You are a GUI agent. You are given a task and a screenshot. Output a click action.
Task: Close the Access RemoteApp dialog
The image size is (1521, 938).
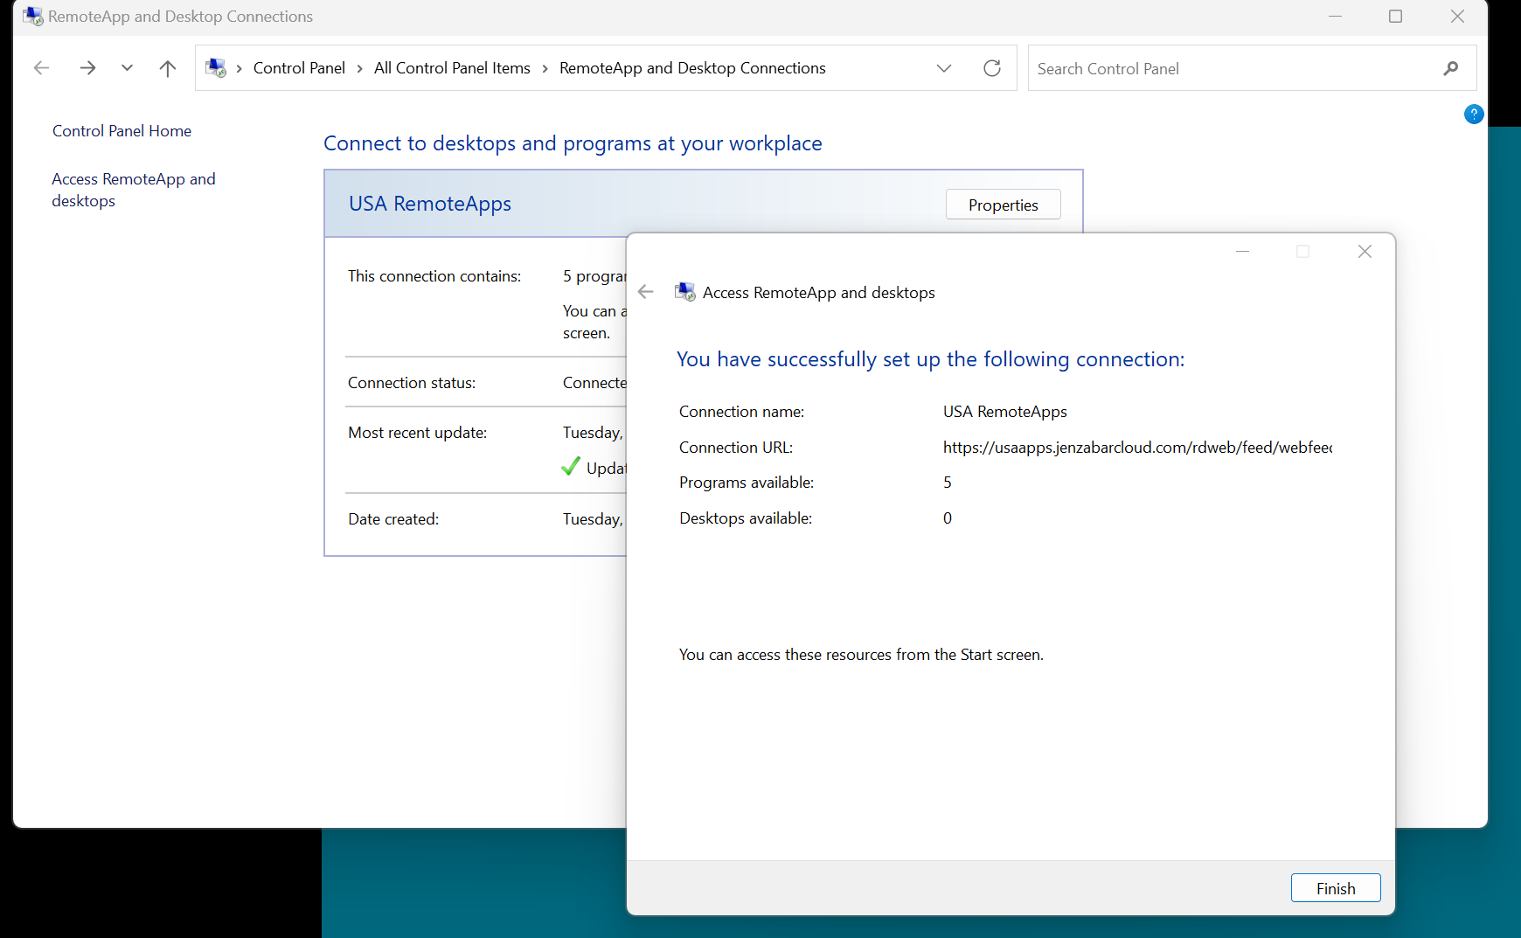point(1365,252)
